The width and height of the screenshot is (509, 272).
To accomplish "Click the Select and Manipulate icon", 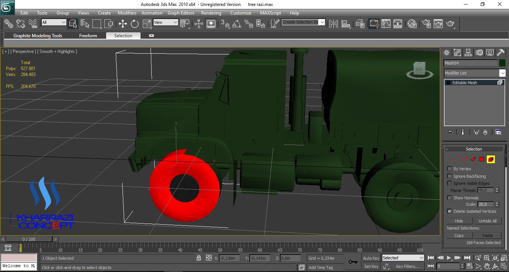I will [x=199, y=24].
